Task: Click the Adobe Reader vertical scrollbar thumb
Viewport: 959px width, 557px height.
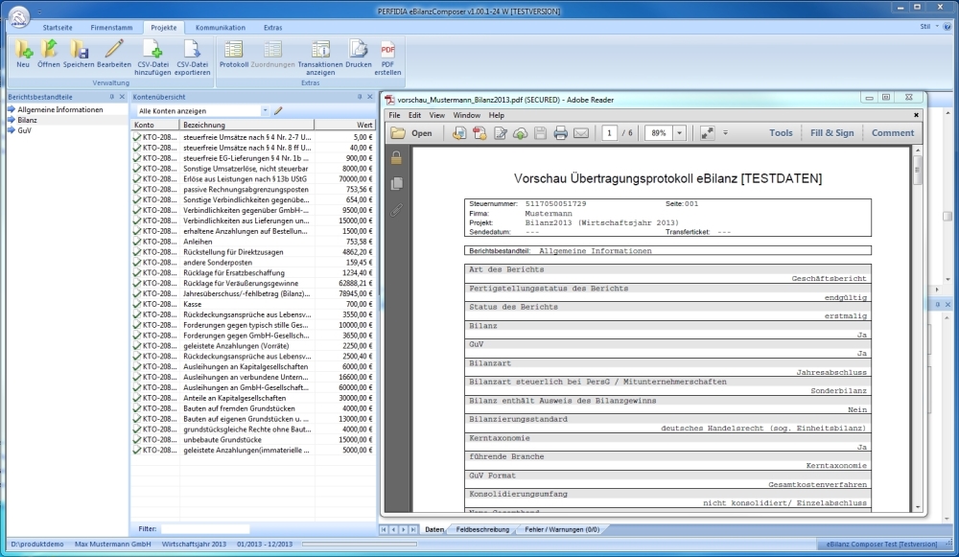Action: click(x=918, y=170)
